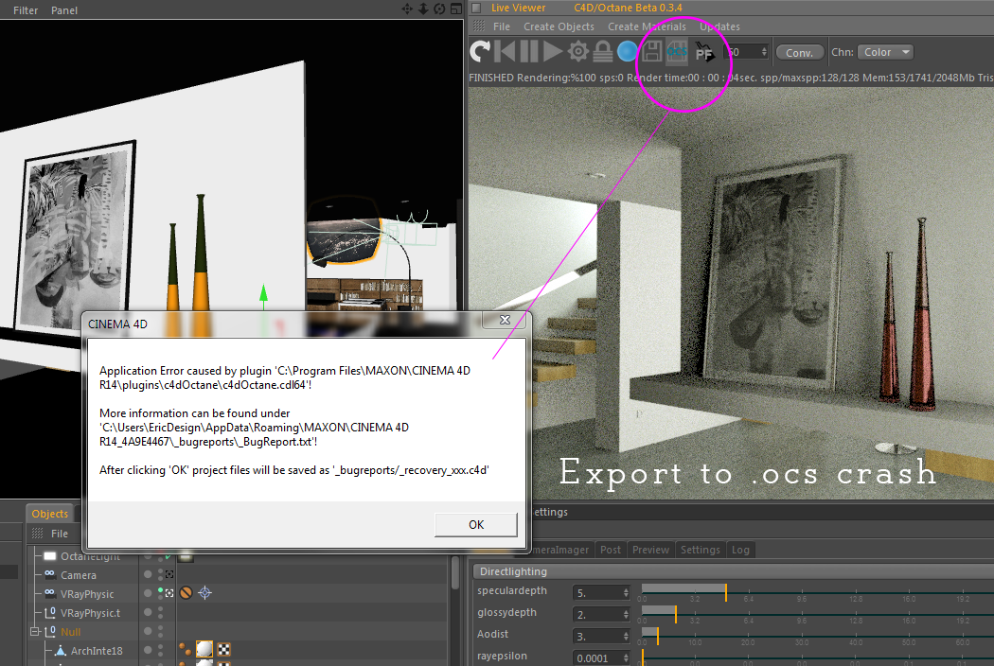This screenshot has width=994, height=666.
Task: Click the value field showing 50
Action: (746, 52)
